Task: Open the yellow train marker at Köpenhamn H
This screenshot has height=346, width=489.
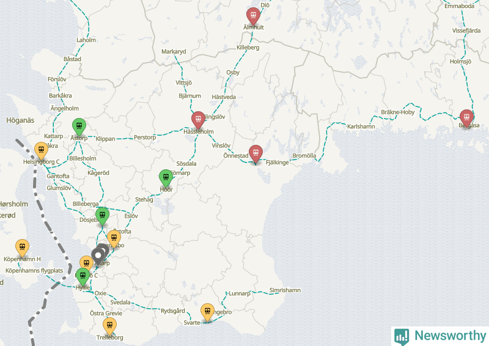Action: click(22, 248)
